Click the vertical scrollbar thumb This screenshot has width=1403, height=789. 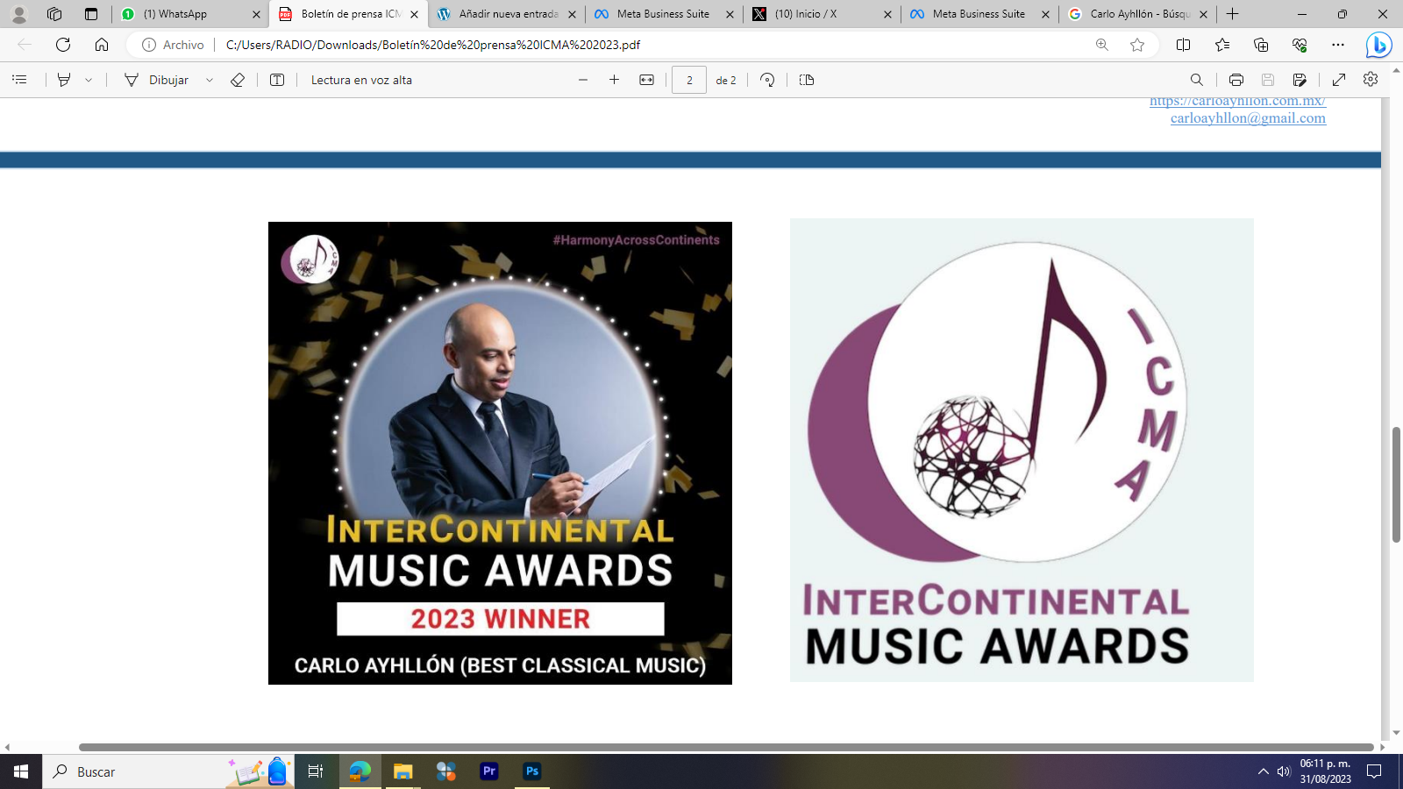point(1396,484)
